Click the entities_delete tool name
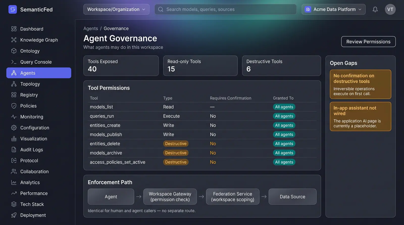Viewport: 404px width, 225px height. pyautogui.click(x=105, y=144)
